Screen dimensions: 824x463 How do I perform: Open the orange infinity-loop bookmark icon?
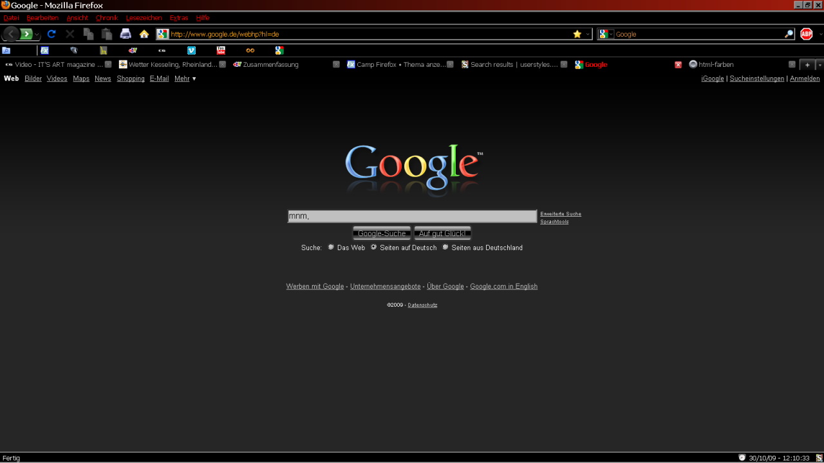click(250, 50)
